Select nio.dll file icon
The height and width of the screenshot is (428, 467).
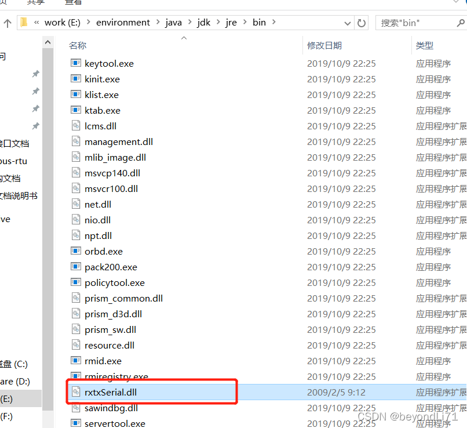(x=76, y=220)
